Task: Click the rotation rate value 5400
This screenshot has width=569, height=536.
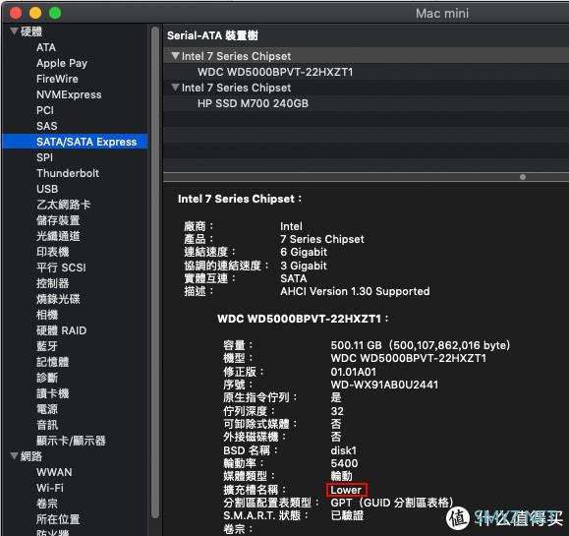Action: 344,463
